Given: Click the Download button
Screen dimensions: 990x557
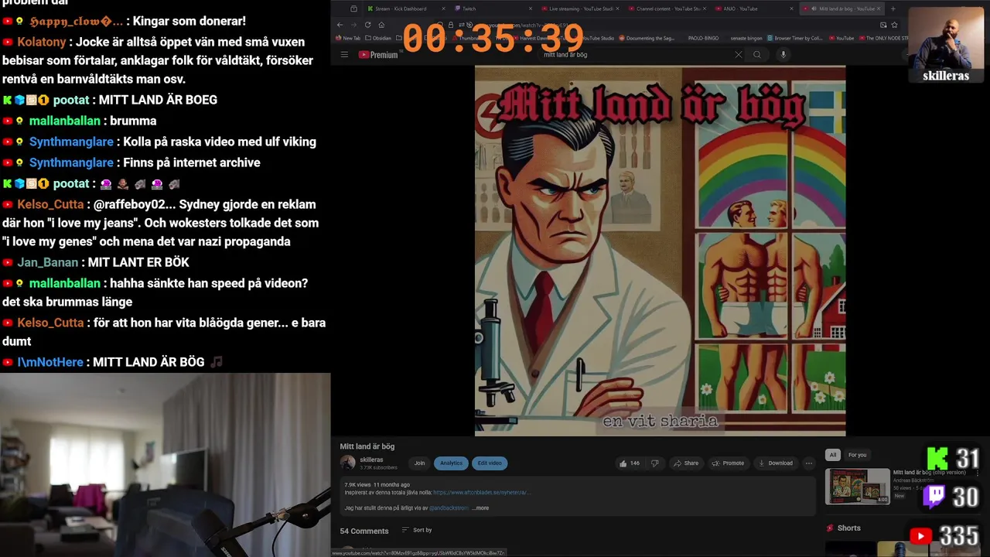Looking at the screenshot, I should pos(776,463).
